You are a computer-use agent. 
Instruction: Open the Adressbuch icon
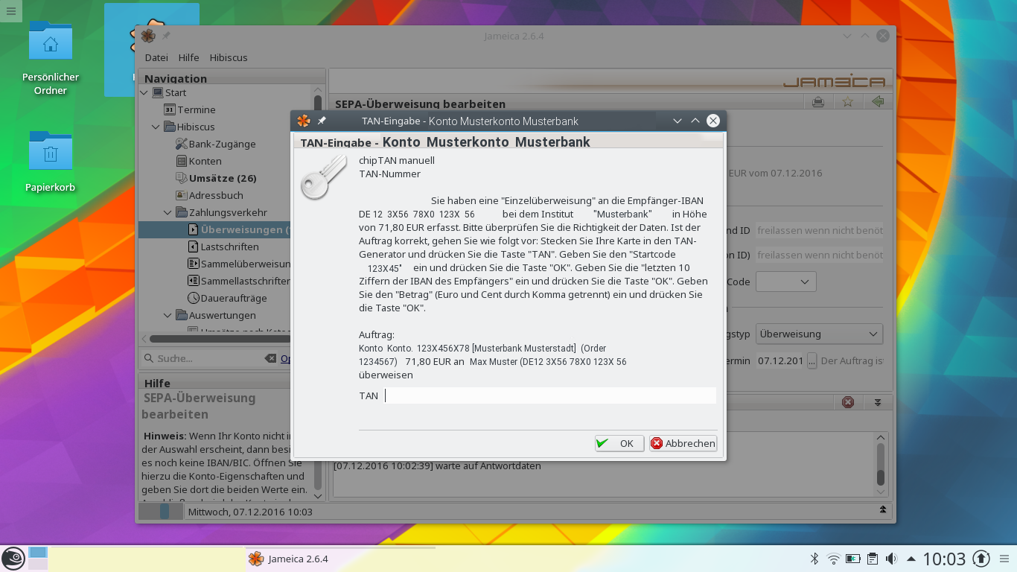point(181,195)
